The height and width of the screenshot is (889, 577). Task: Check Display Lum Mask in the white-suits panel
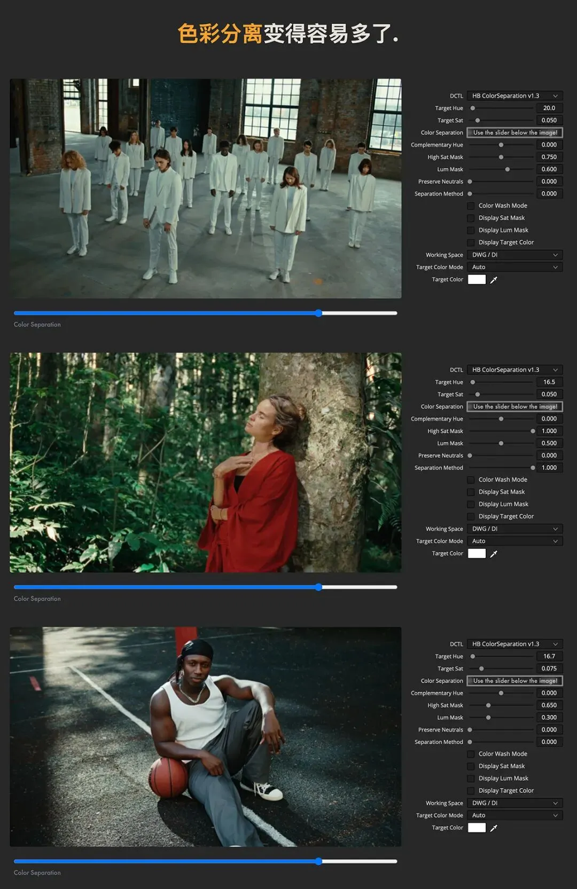point(471,230)
